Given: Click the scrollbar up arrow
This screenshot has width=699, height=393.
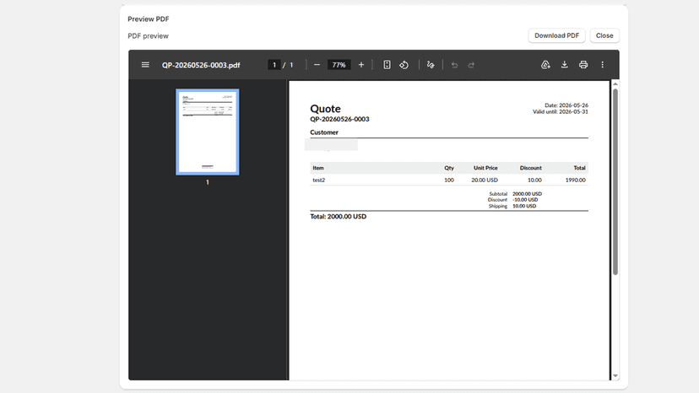Looking at the screenshot, I should 615,84.
